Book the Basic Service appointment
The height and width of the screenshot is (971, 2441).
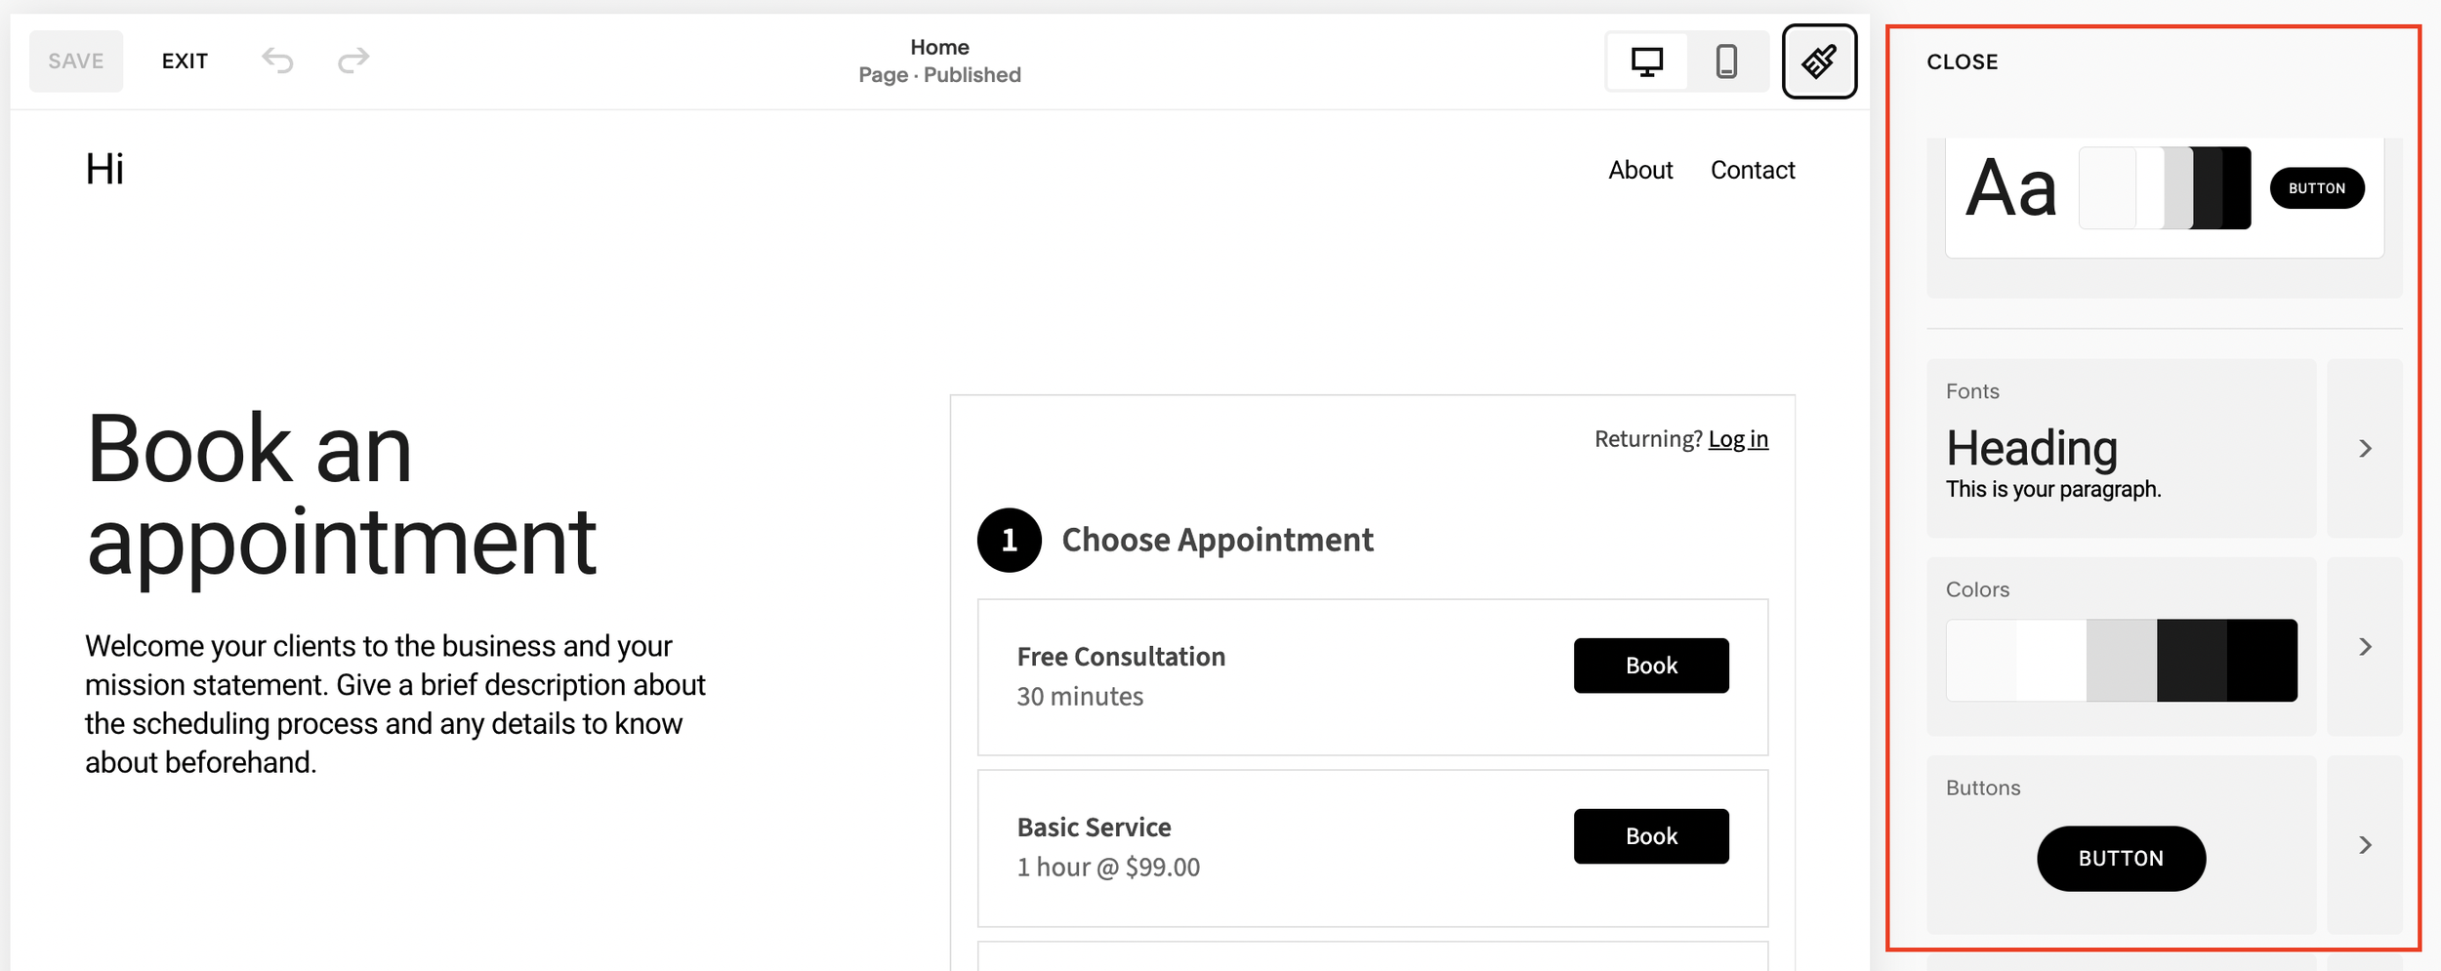[x=1651, y=836]
